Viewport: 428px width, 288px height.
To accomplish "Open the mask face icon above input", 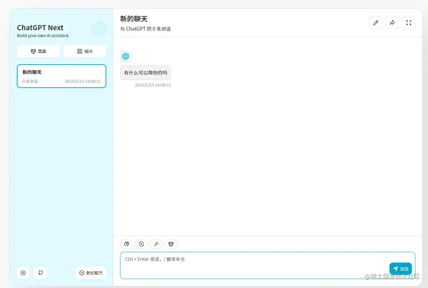I will tap(171, 244).
